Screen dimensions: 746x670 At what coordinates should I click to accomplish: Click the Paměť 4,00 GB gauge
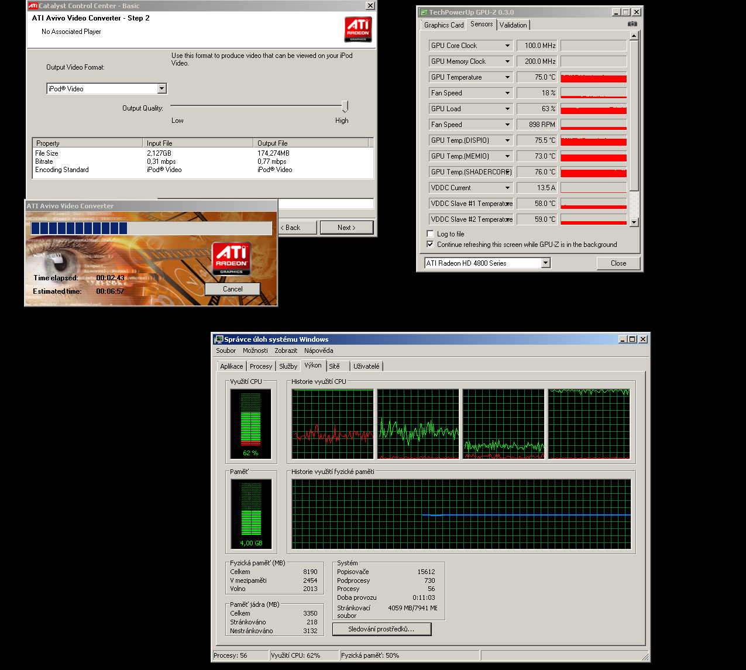point(251,514)
